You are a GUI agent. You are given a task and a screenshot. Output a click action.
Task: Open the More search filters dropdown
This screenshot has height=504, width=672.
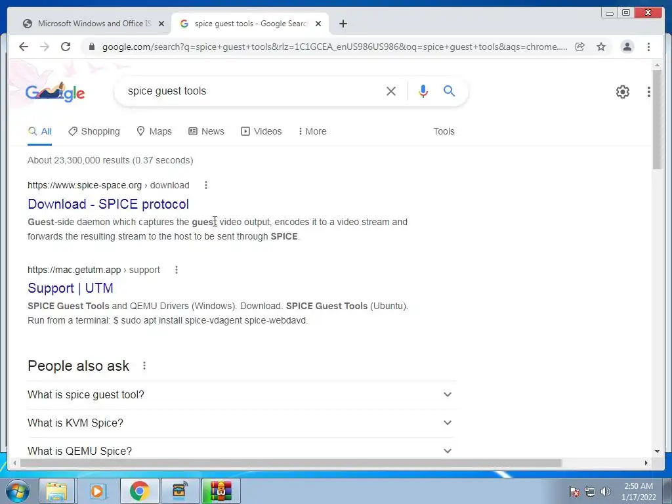click(x=312, y=131)
